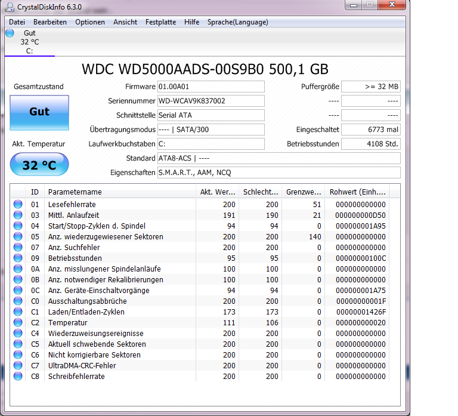Click the ID column header
The height and width of the screenshot is (416, 458).
point(35,192)
